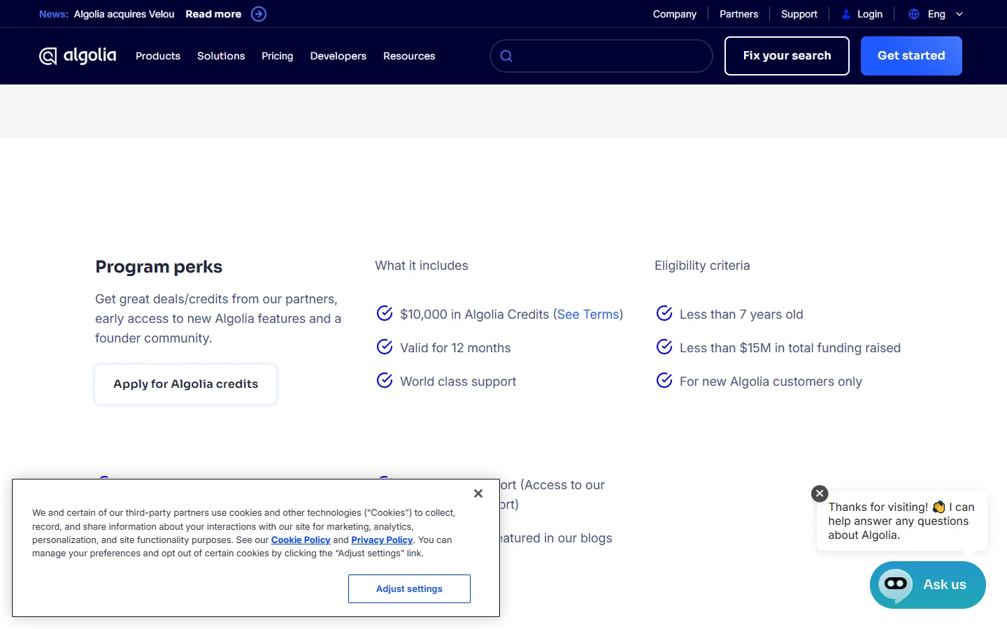
Task: Focus the site search input field
Action: (601, 56)
